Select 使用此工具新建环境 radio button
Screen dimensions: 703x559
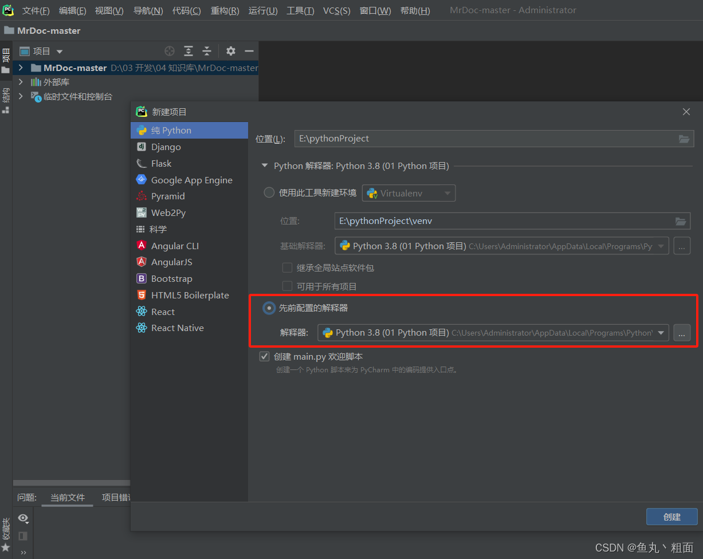pos(269,193)
